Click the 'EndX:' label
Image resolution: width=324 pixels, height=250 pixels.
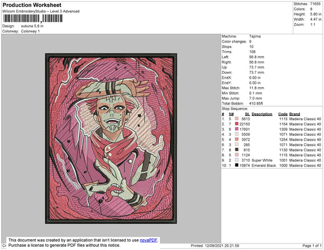coord(227,78)
